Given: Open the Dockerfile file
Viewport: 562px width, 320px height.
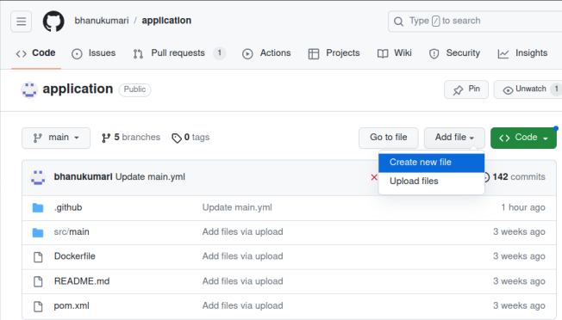Looking at the screenshot, I should point(74,256).
